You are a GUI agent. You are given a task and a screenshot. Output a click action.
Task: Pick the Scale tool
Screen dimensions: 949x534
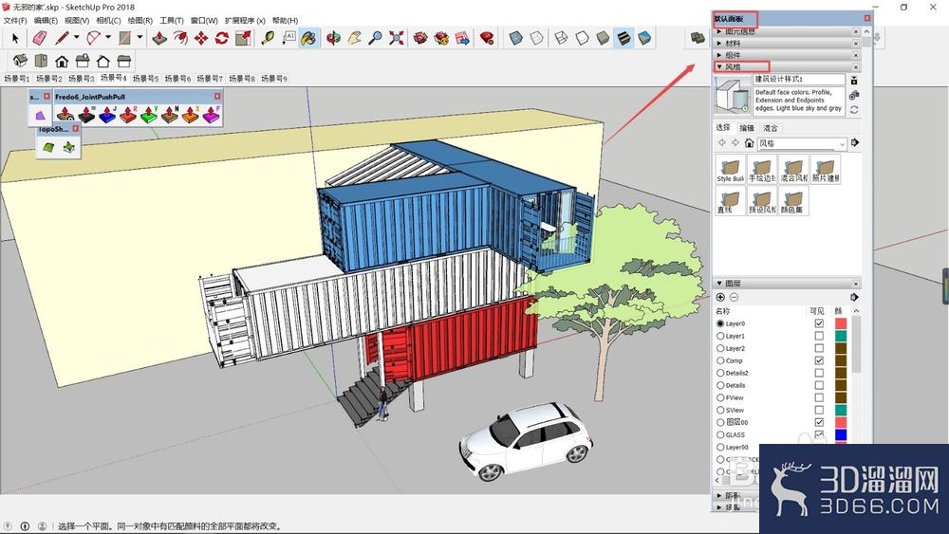point(243,39)
